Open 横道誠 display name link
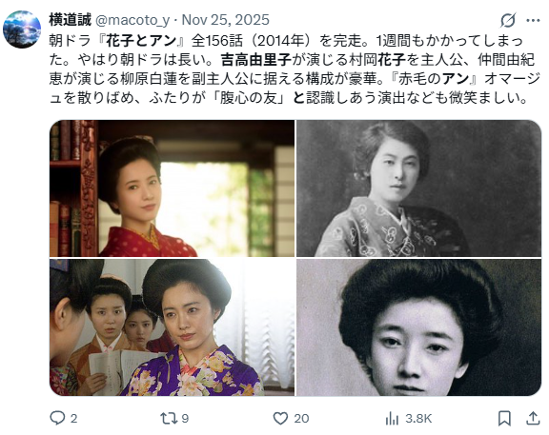 click(70, 20)
